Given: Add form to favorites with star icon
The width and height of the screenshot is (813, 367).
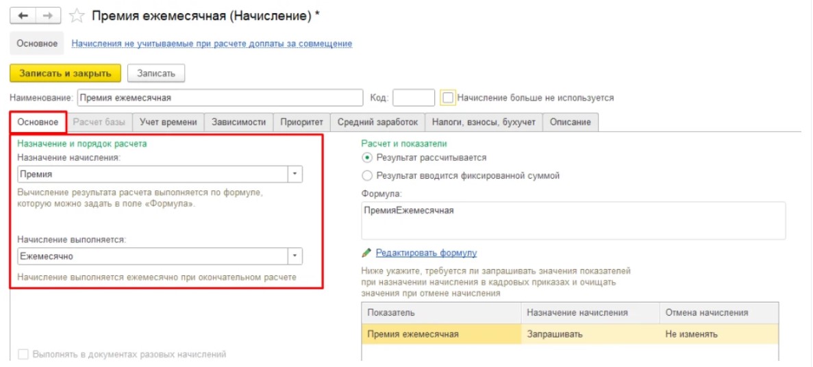Looking at the screenshot, I should coord(77,16).
